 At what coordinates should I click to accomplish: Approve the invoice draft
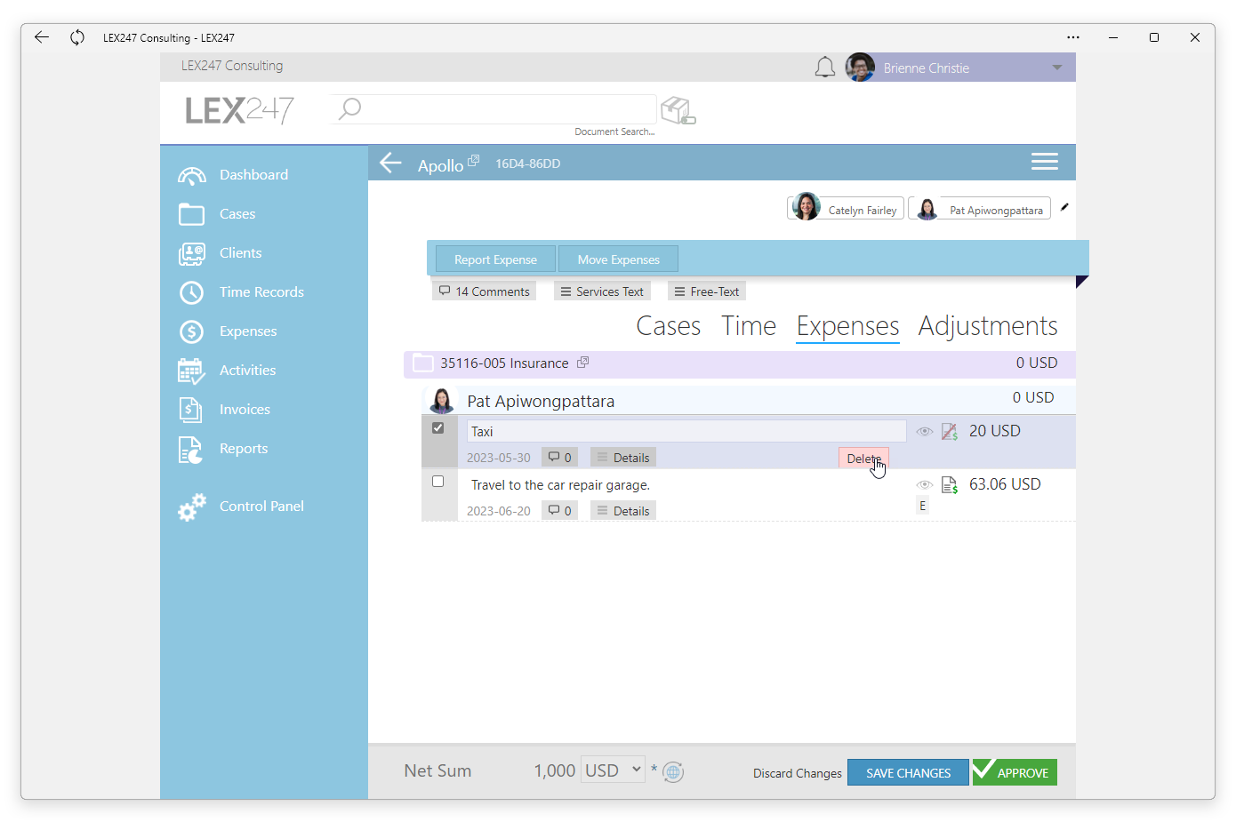[x=1015, y=772]
